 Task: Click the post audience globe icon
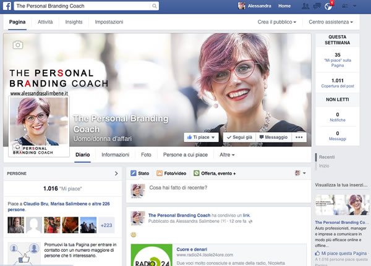coord(250,222)
